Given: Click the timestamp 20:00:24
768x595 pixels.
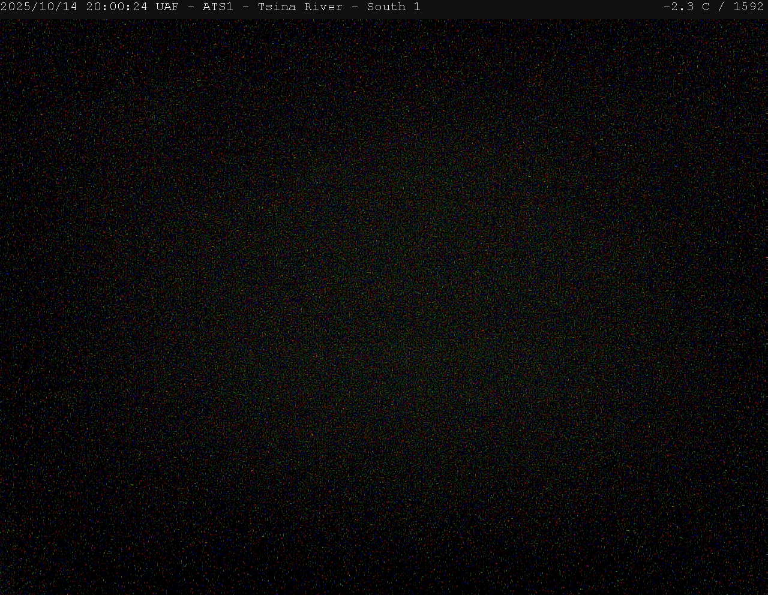Looking at the screenshot, I should pyautogui.click(x=116, y=7).
